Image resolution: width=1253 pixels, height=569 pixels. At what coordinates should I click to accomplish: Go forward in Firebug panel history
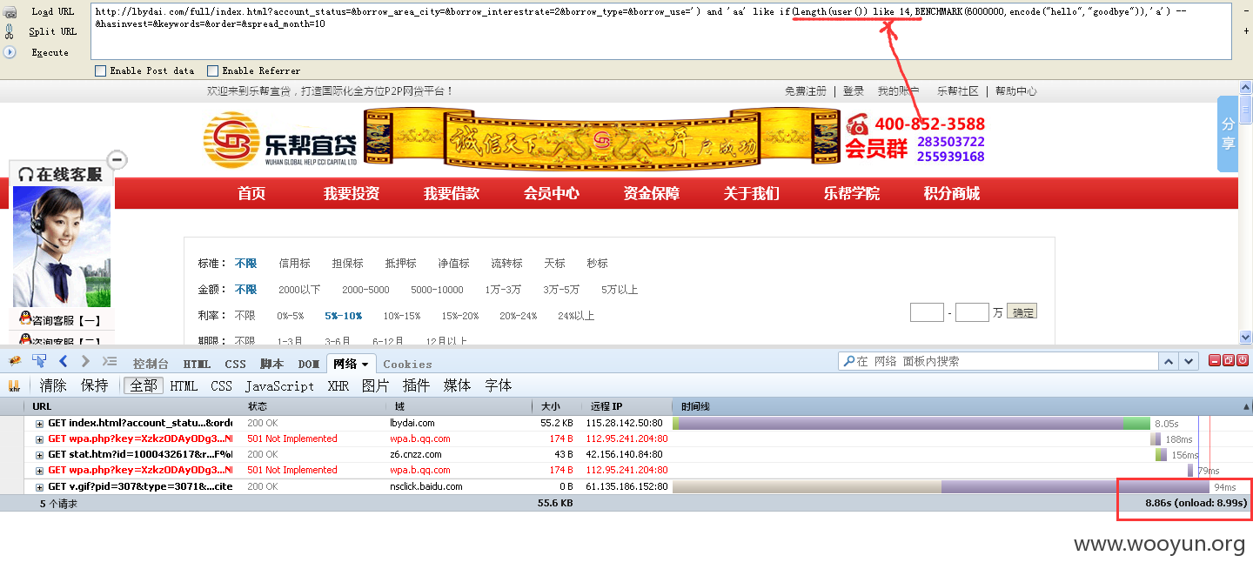click(85, 361)
